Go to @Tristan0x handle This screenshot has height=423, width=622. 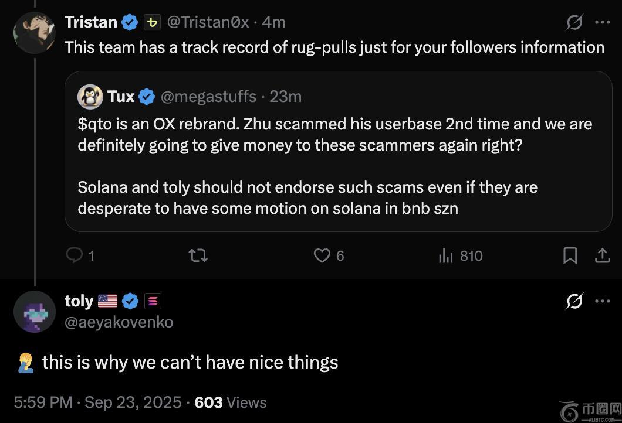[208, 22]
